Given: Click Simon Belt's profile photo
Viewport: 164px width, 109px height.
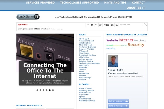Looking at the screenshot, I should click(x=113, y=61).
